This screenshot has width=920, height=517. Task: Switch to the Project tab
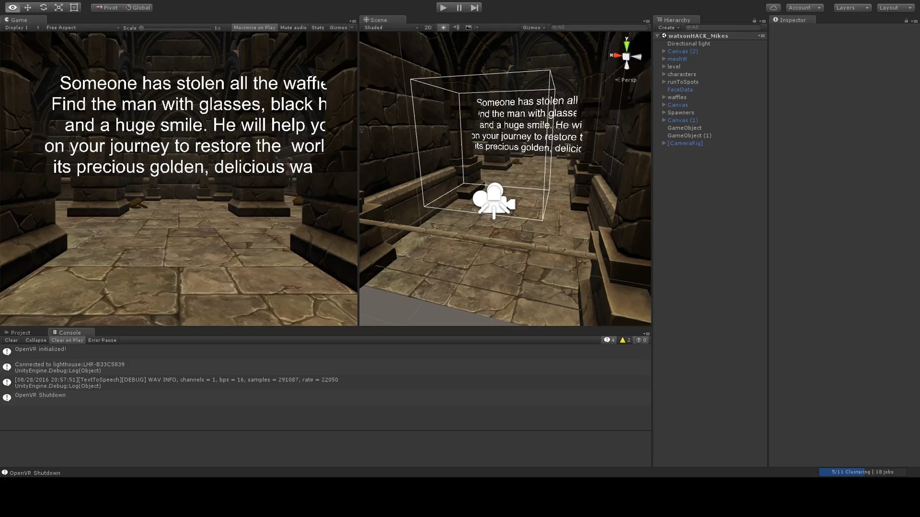tap(20, 332)
